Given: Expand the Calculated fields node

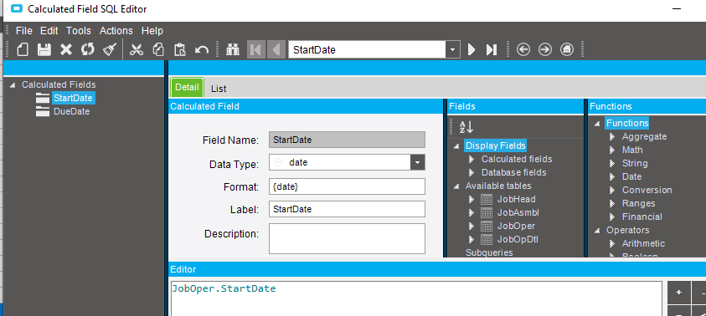Looking at the screenshot, I should [472, 159].
